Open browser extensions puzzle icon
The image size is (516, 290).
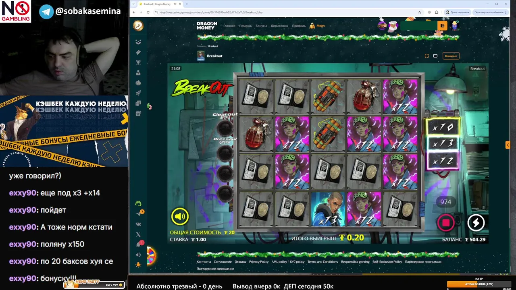coord(436,12)
